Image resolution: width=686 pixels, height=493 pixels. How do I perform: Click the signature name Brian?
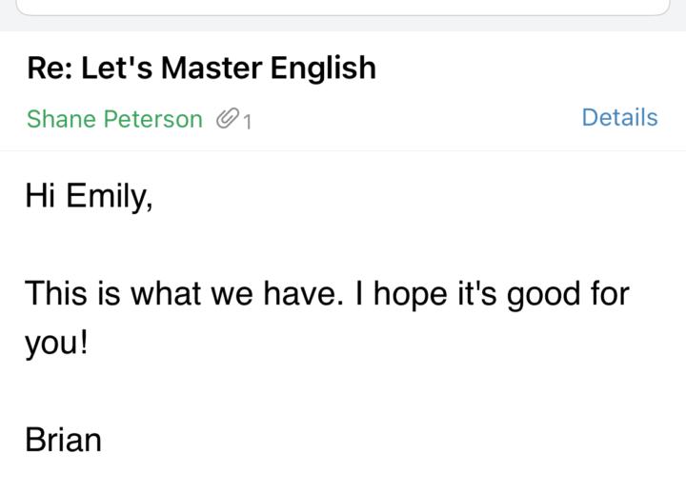point(64,440)
